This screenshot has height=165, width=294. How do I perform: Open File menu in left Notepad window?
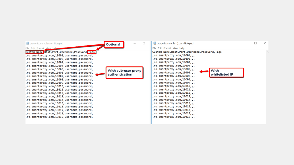pos(27,48)
